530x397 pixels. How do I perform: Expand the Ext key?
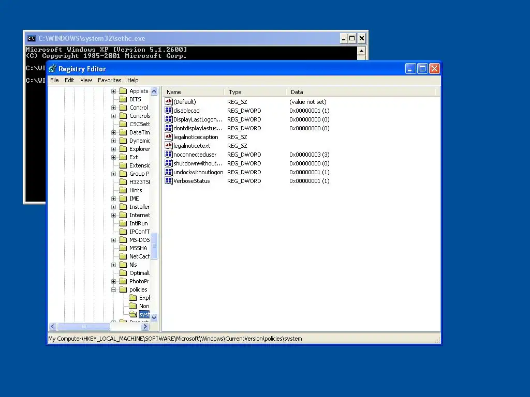coord(113,157)
